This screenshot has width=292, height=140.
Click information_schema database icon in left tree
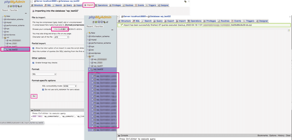point(5,19)
